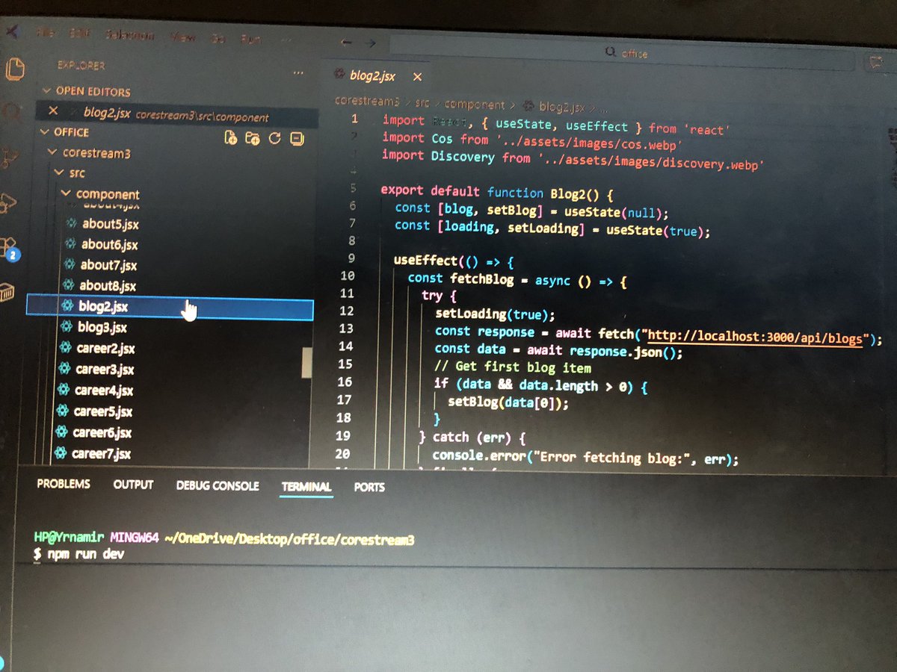Switch to the PORTS panel tab
This screenshot has width=897, height=672.
369,487
